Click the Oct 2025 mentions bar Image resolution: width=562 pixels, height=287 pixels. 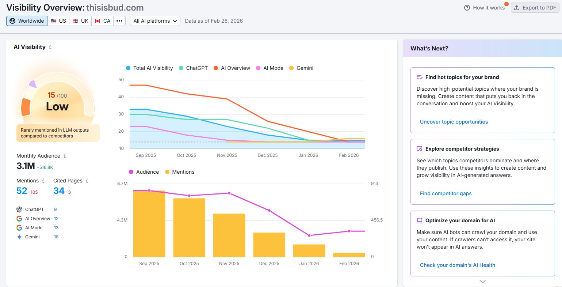[189, 228]
